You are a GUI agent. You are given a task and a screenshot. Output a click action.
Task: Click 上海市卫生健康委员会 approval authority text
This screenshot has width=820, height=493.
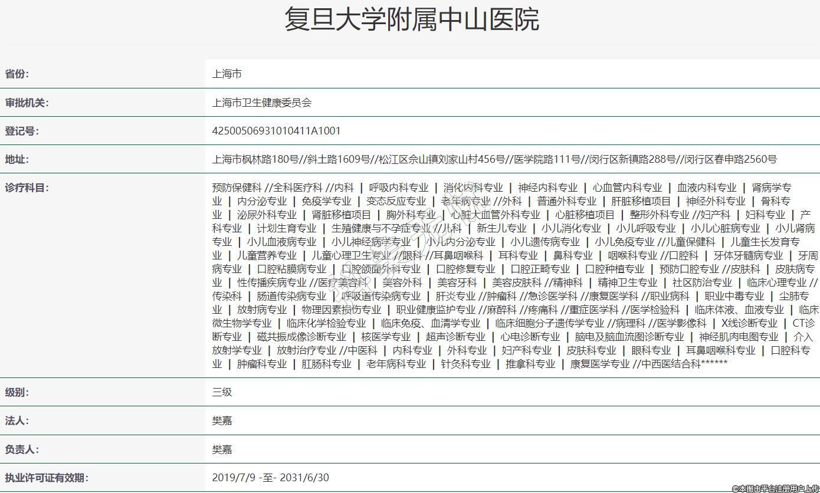261,103
